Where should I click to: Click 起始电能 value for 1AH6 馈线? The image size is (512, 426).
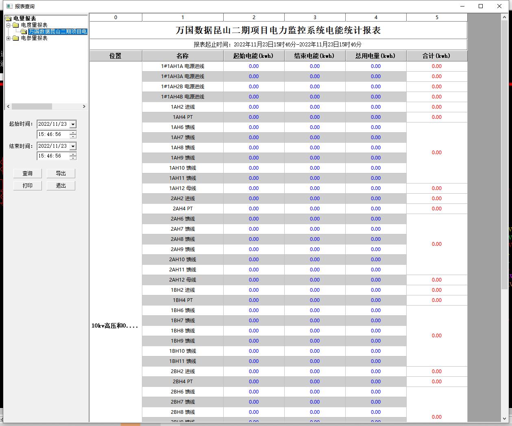(254, 127)
